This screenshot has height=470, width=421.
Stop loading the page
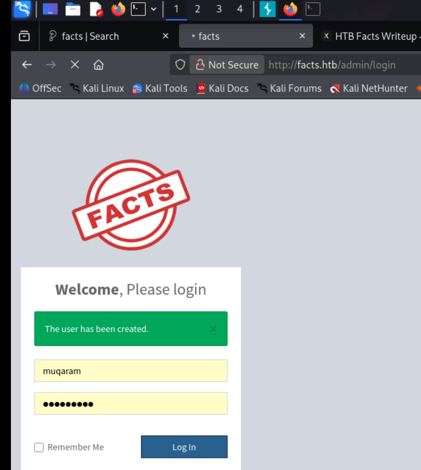(x=74, y=65)
